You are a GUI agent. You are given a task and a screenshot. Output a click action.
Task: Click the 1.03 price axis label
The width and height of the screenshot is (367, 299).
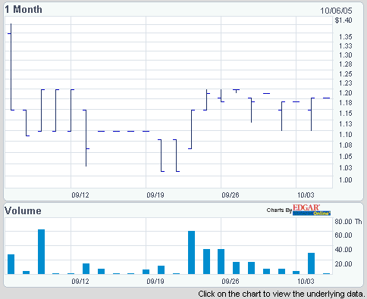click(346, 167)
